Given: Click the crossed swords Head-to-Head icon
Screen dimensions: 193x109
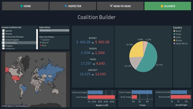Looking at the screenshot, I should click(111, 6).
